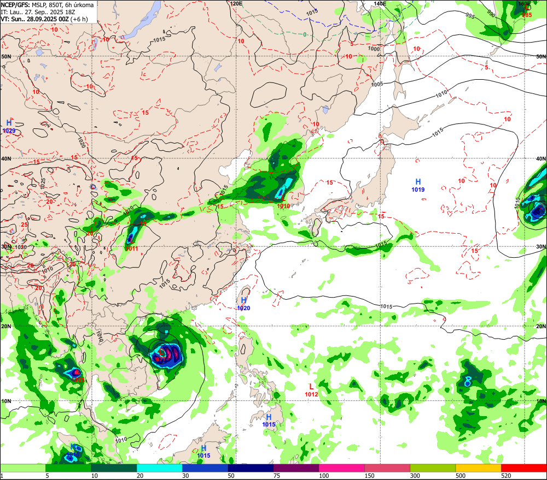Click the 1005 low over Myanmar
Viewport: 547px width, 480px height.
click(x=78, y=380)
